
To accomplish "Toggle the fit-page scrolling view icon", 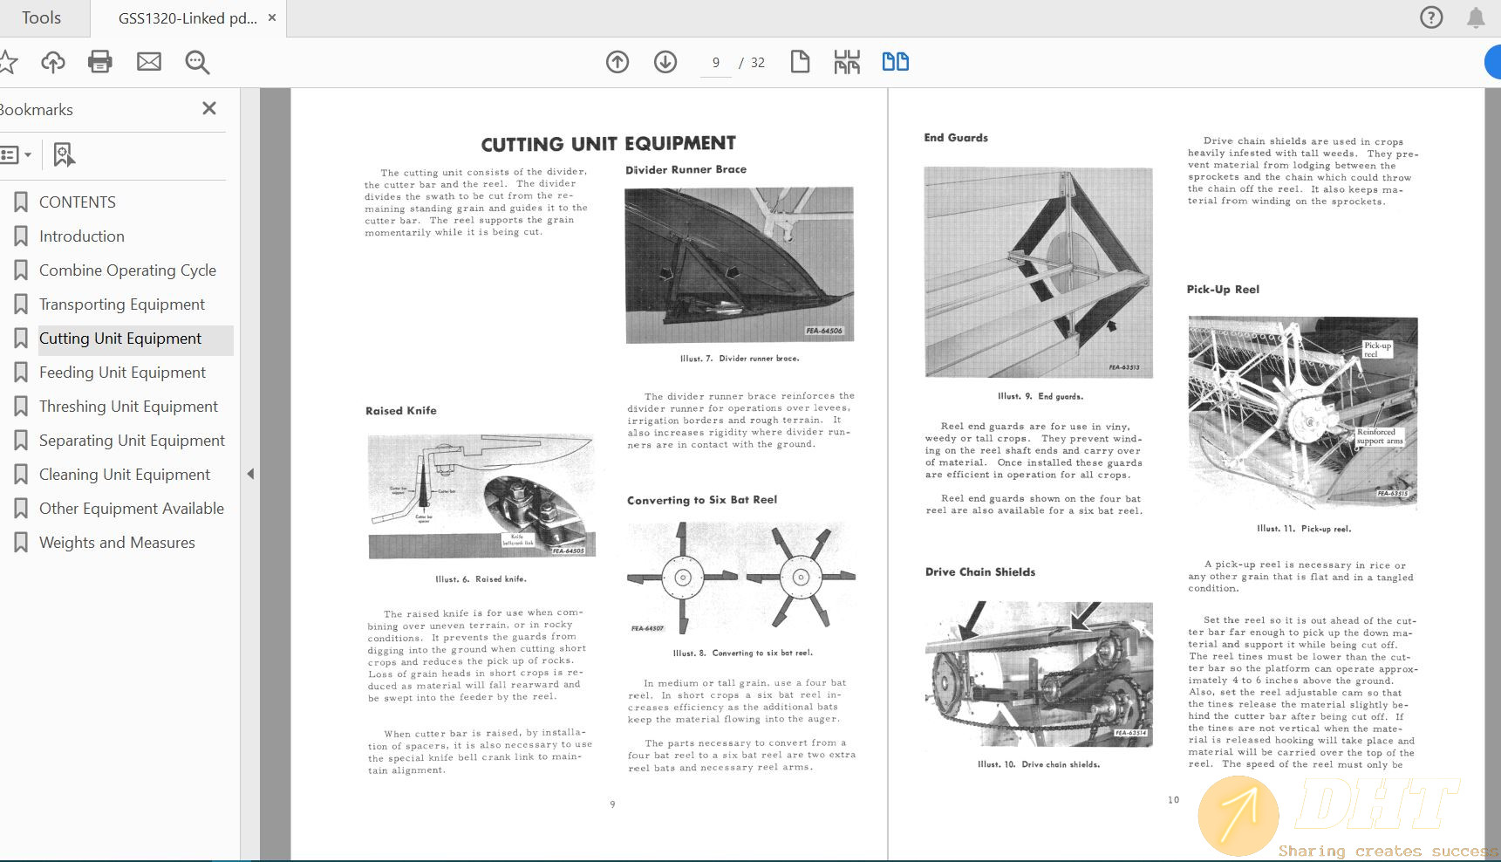I will point(846,62).
